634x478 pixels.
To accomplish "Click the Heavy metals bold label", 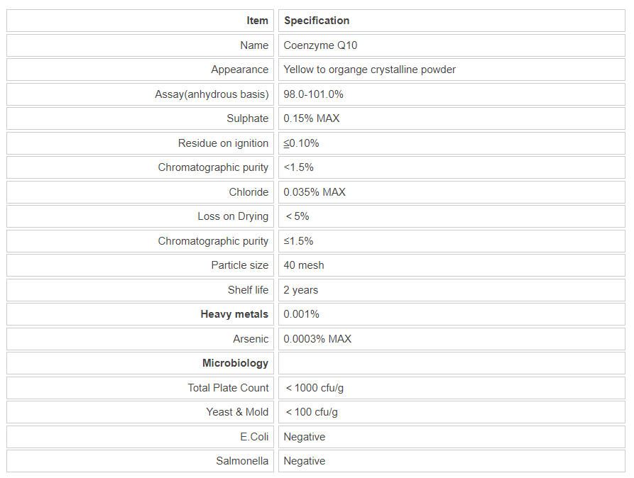I will (x=234, y=314).
